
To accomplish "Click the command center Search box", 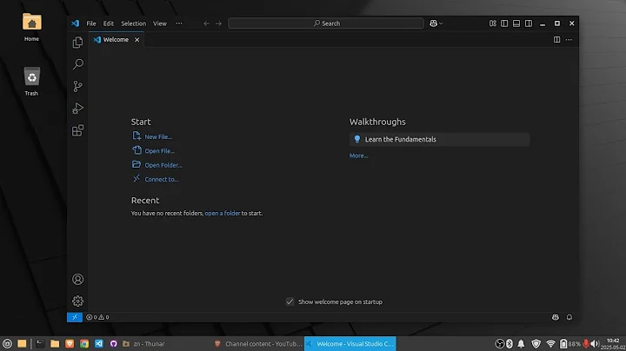I will (x=326, y=23).
